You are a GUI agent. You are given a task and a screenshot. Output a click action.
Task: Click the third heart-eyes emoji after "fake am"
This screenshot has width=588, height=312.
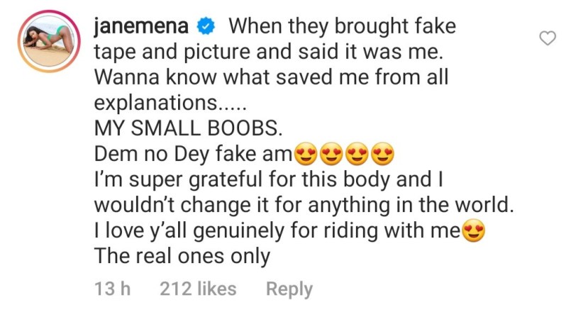[357, 154]
